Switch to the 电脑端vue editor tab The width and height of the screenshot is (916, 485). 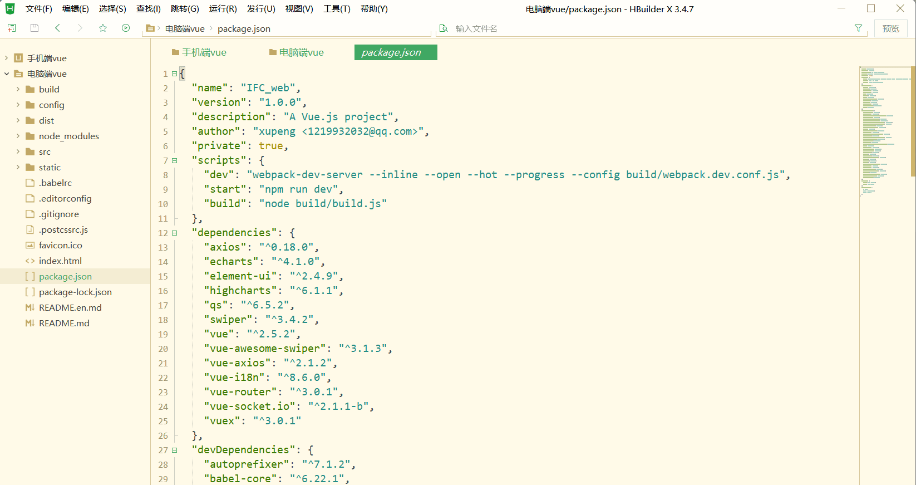click(x=296, y=52)
